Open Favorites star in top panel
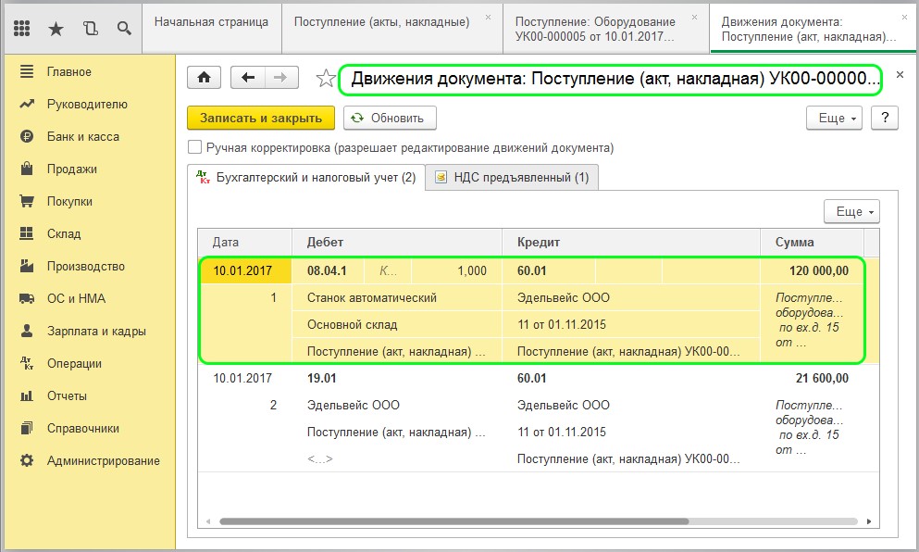 [x=56, y=28]
